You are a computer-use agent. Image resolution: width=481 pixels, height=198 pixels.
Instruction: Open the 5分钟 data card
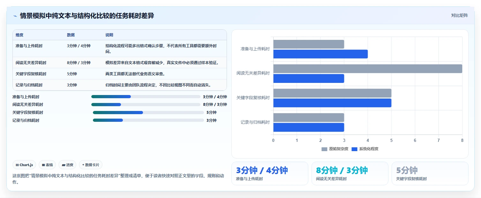click(430, 173)
